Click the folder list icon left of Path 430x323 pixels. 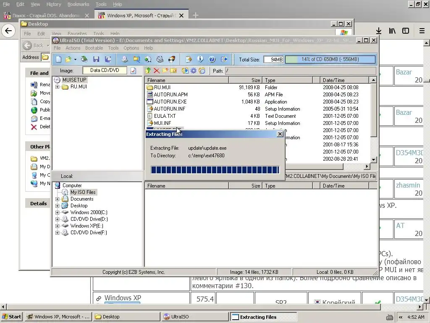pos(202,71)
